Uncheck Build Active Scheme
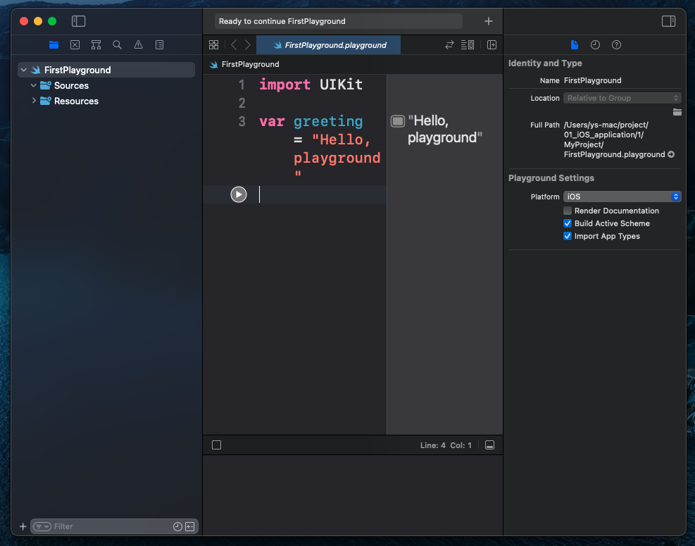This screenshot has width=695, height=546. click(568, 223)
